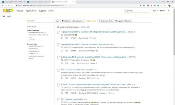Filter by BROCHURE document type
Screen dimensions: 175x105
[33, 49]
